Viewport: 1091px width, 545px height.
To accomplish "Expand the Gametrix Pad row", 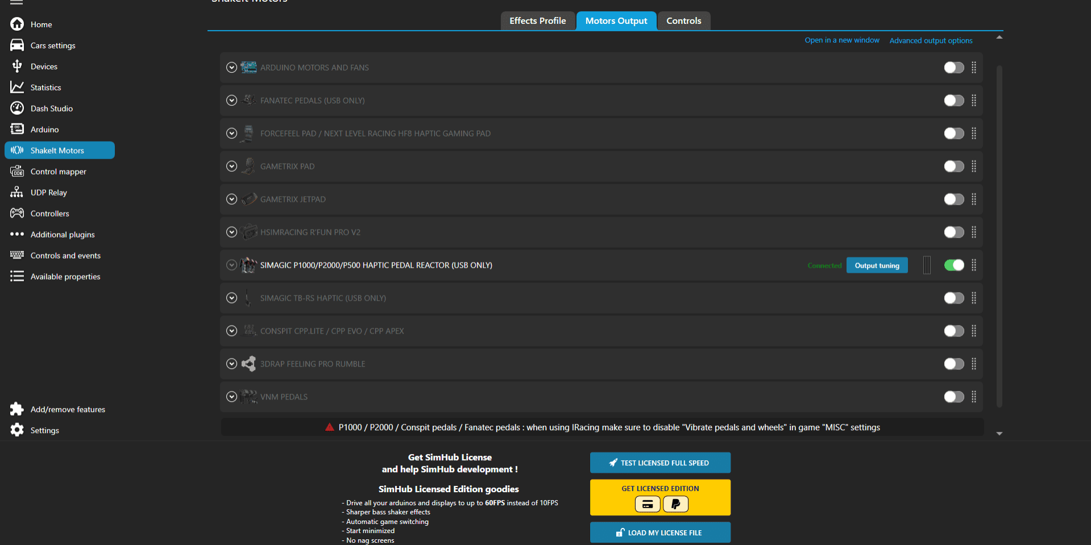I will [231, 167].
